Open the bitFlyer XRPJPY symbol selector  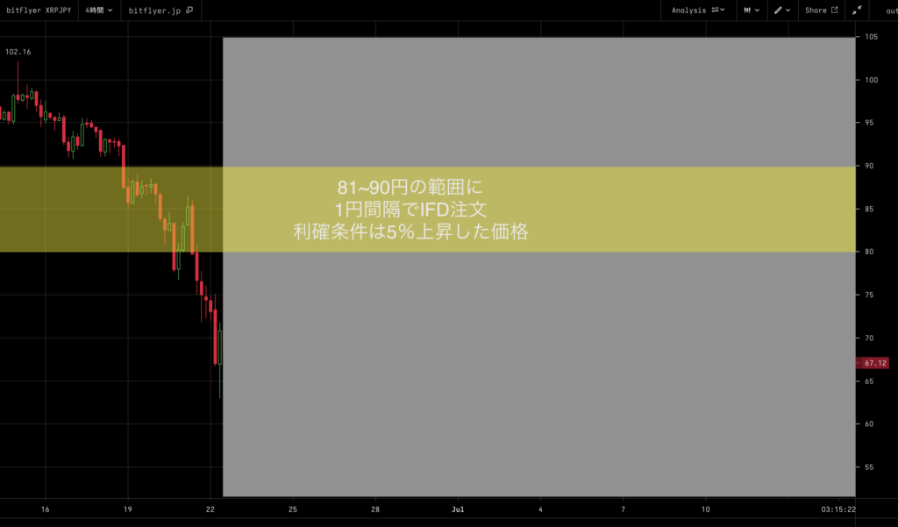pyautogui.click(x=39, y=11)
